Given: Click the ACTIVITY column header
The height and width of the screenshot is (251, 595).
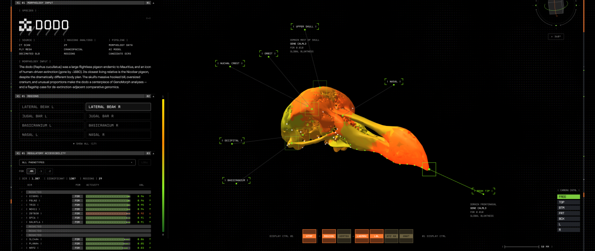Looking at the screenshot, I should click(x=93, y=185).
